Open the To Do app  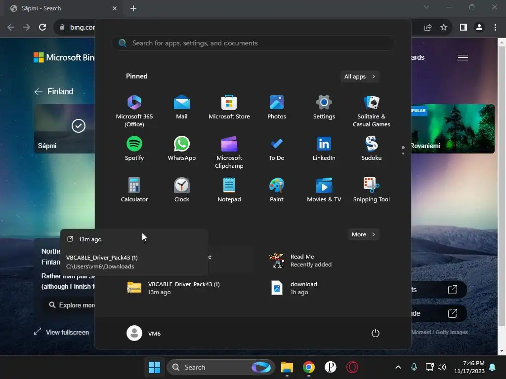click(277, 149)
